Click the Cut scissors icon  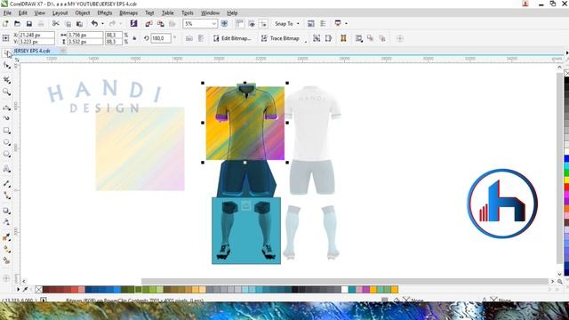55,24
